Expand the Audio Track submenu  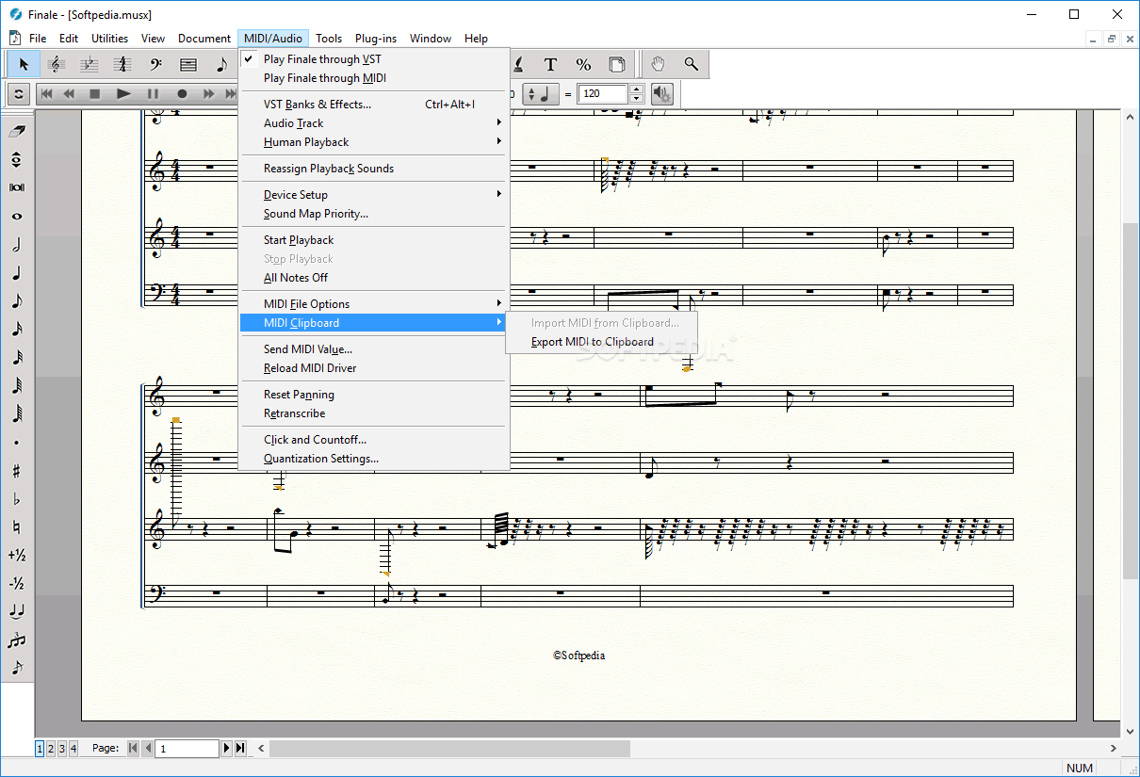tap(374, 123)
